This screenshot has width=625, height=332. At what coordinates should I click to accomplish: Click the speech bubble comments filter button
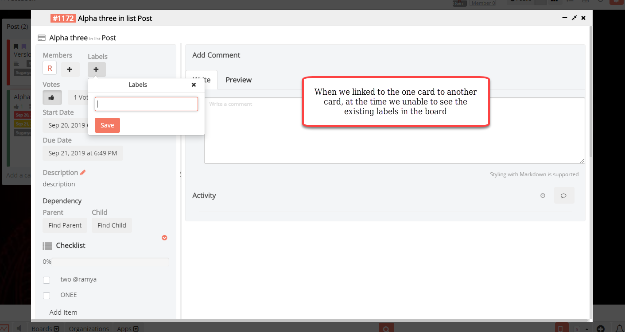(564, 195)
